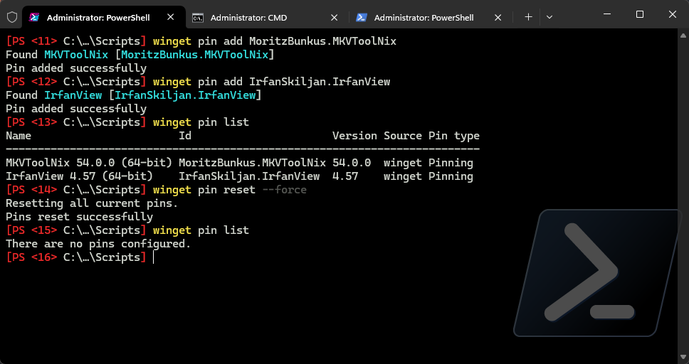Click version cell '4.57'
689x364 pixels.
tap(345, 176)
